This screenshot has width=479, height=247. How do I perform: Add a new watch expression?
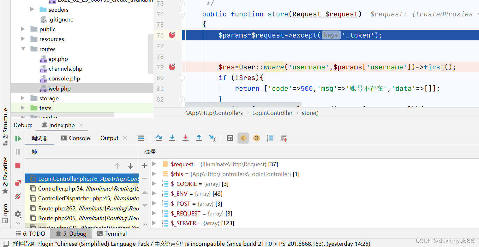click(x=145, y=165)
